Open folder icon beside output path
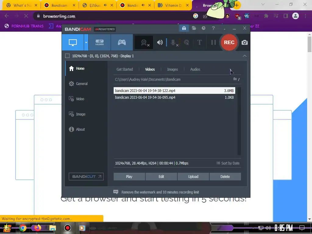312x234 pixels. (235, 79)
